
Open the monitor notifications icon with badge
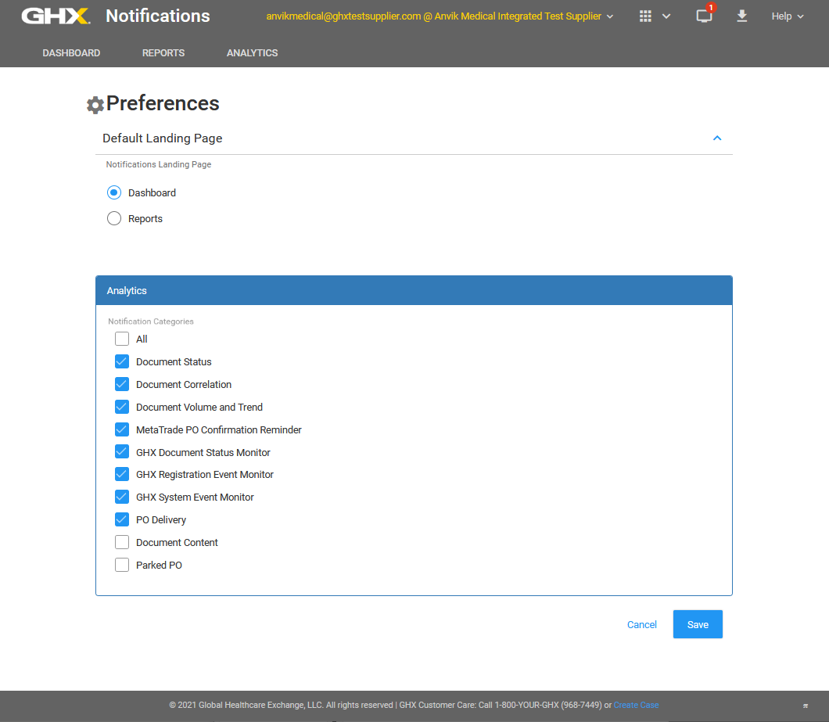704,16
